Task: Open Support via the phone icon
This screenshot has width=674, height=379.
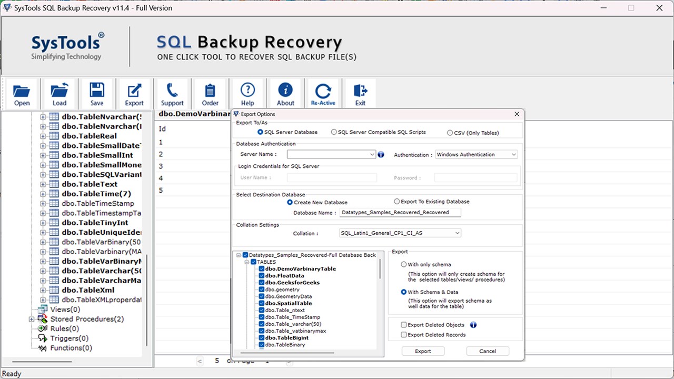Action: tap(172, 90)
